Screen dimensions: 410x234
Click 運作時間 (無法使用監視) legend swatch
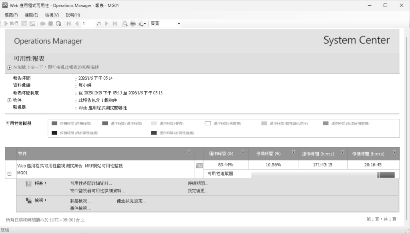coord(326,123)
